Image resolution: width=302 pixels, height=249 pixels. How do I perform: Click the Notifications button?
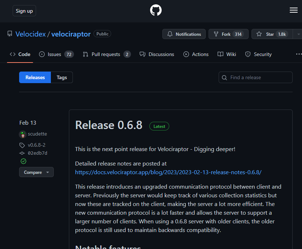pos(184,34)
